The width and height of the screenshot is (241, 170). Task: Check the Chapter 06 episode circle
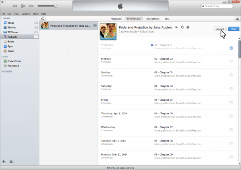point(231,116)
